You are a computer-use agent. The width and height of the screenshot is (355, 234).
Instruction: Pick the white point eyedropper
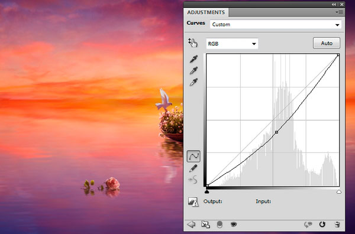click(x=193, y=82)
